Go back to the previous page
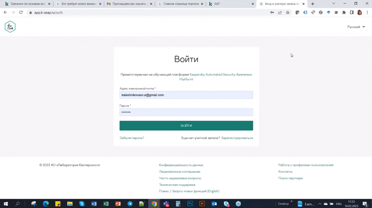This screenshot has height=208, width=372. pos(5,12)
